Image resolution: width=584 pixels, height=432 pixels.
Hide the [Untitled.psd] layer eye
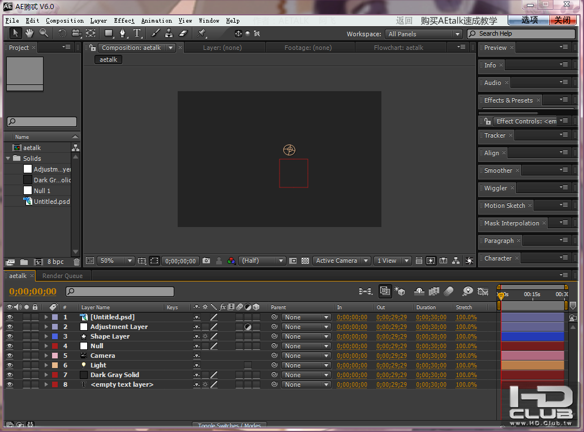pos(10,317)
